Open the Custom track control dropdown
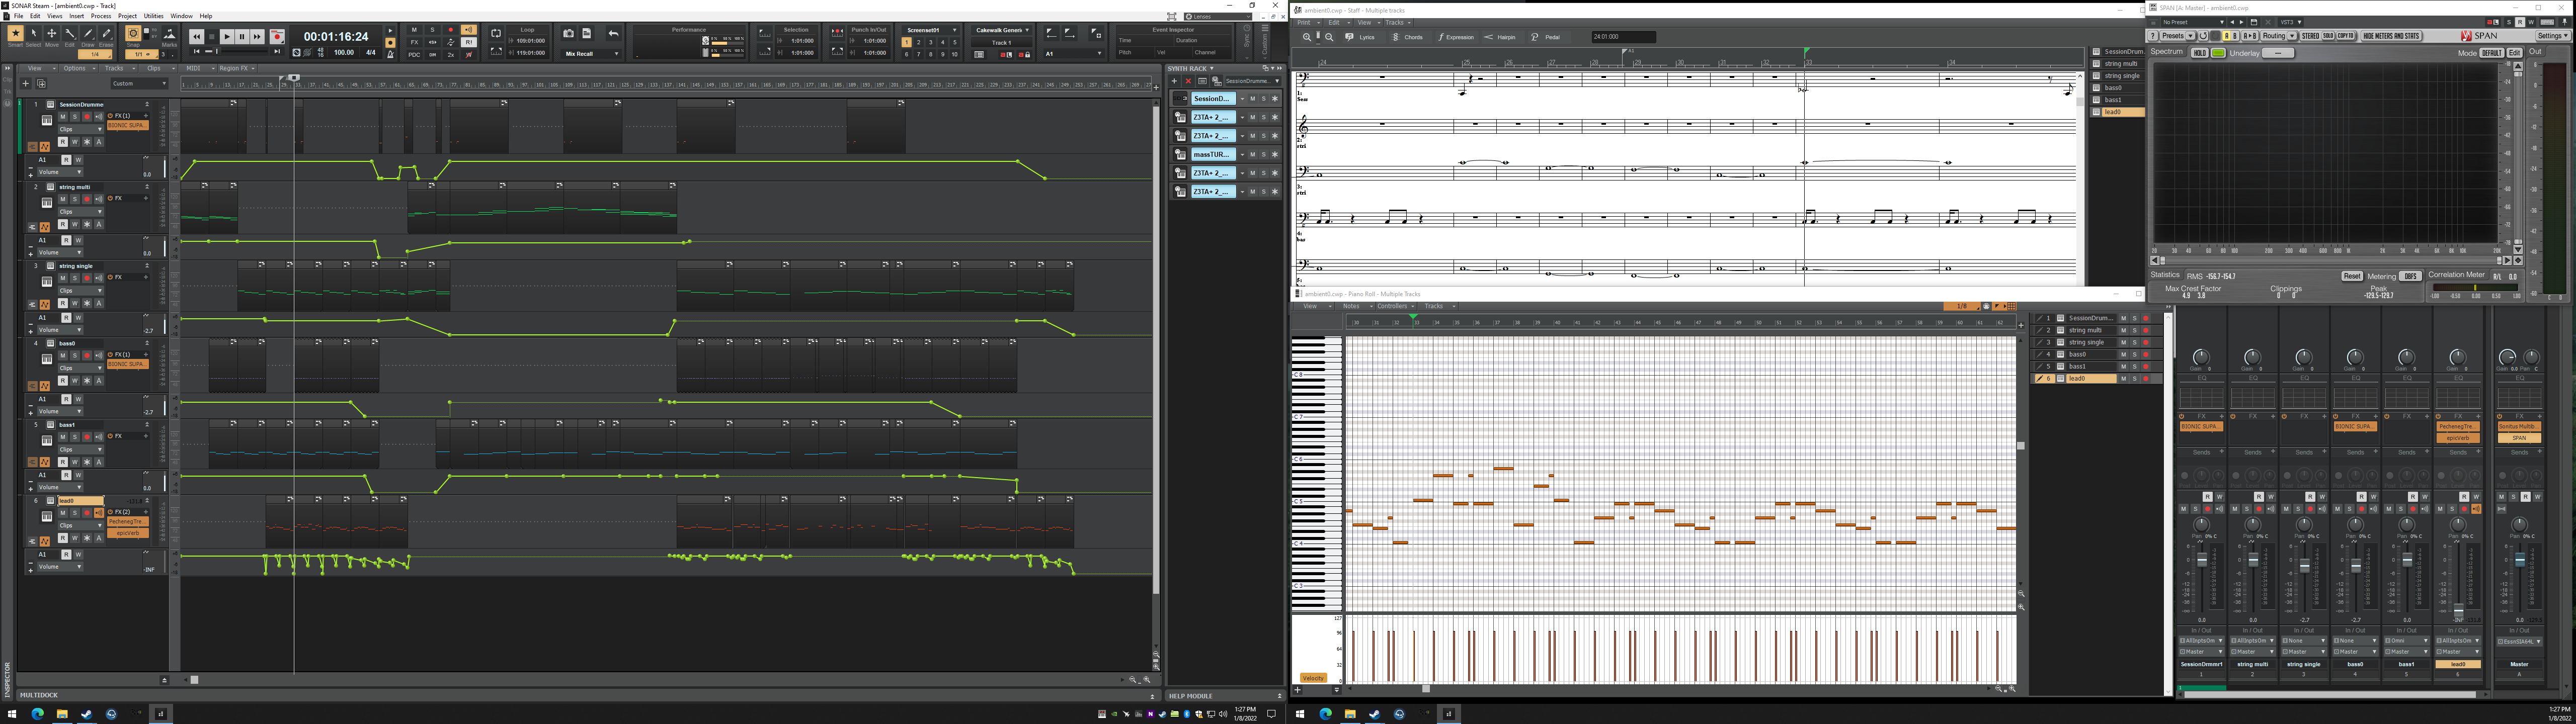This screenshot has width=2576, height=724. click(x=139, y=84)
